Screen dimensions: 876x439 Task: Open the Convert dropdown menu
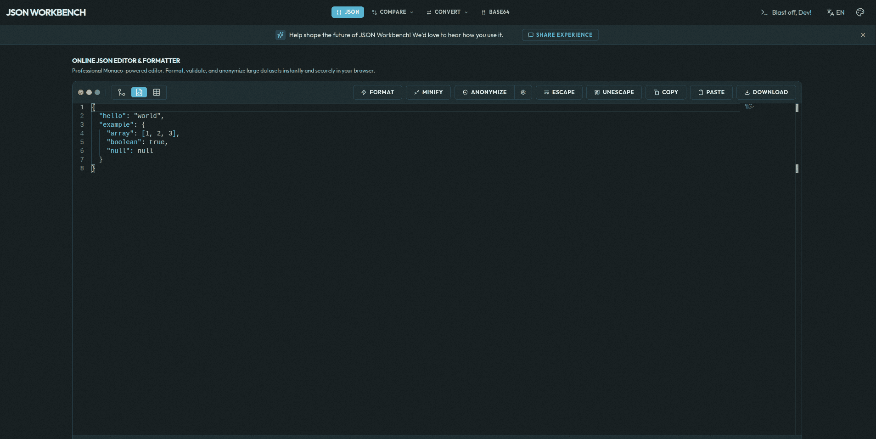(x=447, y=12)
